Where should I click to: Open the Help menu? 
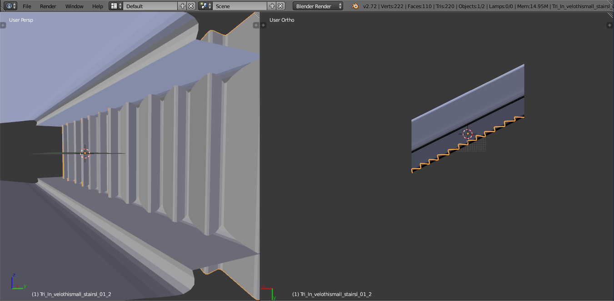tap(98, 6)
